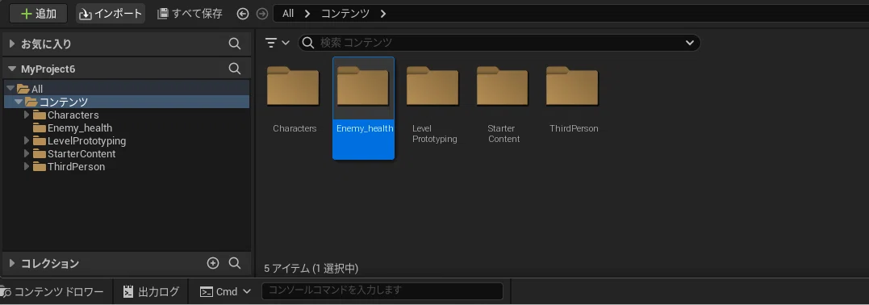Add a new collection with plus icon
The image size is (869, 305).
click(x=213, y=263)
